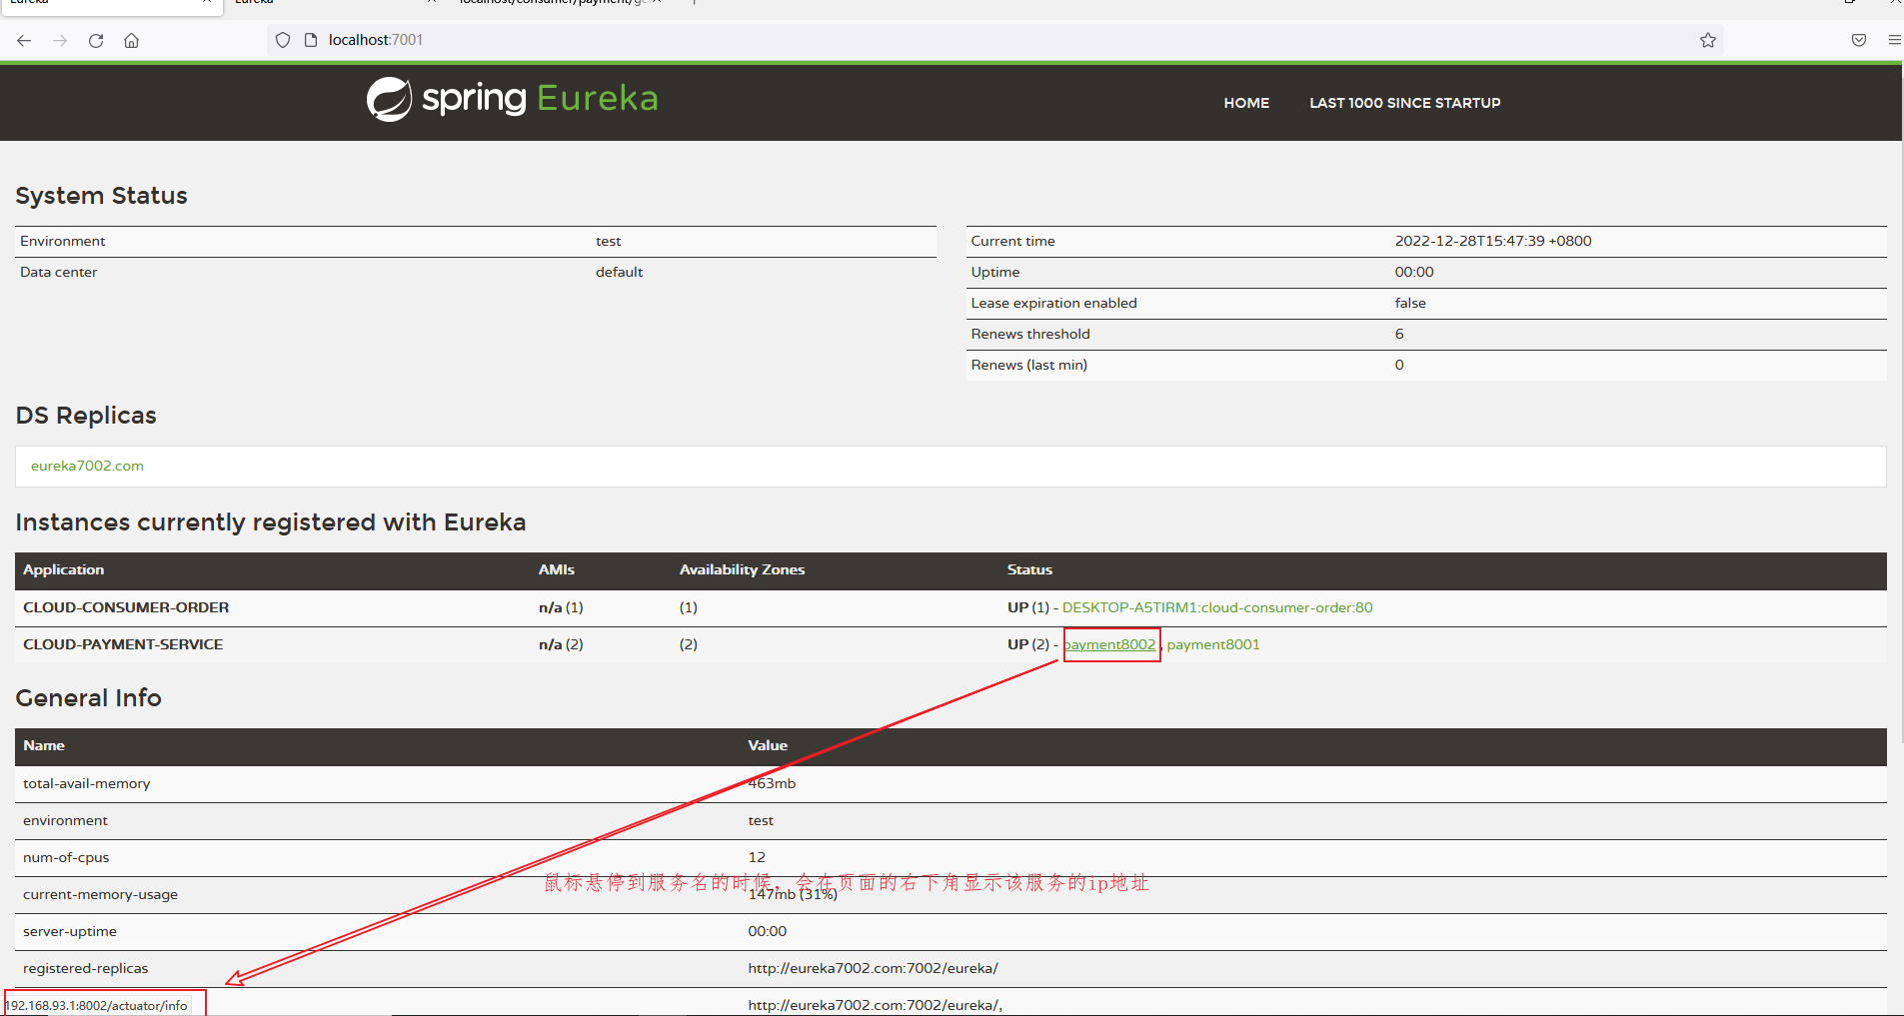Viewport: 1904px width, 1016px height.
Task: Select the CLOUD-PAYMENT-SERVICE application name
Action: tap(123, 644)
